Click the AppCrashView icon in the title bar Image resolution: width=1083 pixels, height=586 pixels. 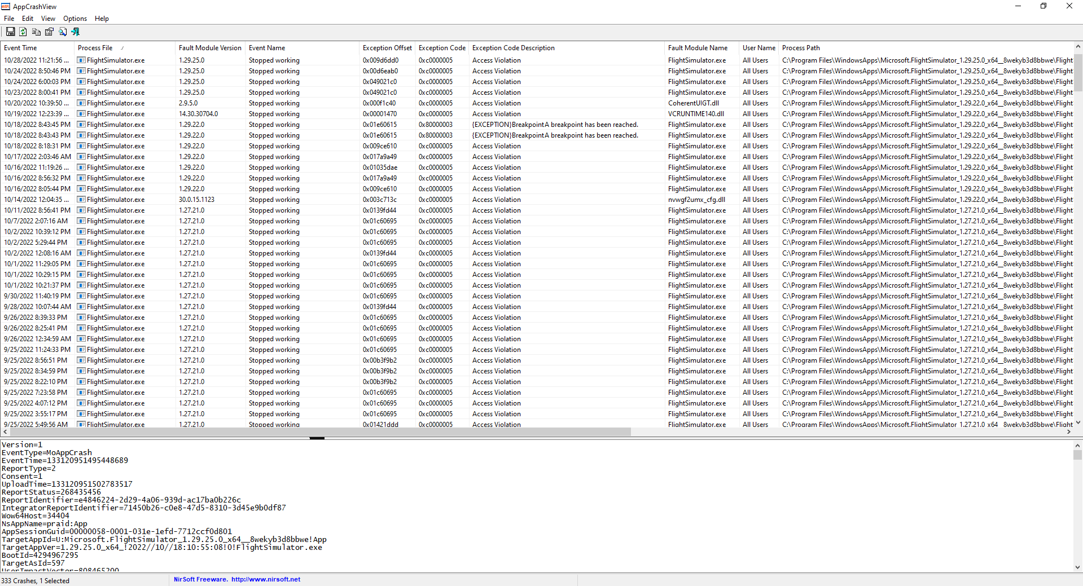pyautogui.click(x=5, y=6)
